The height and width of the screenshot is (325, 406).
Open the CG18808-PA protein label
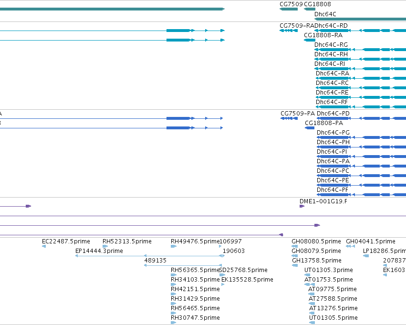point(324,123)
